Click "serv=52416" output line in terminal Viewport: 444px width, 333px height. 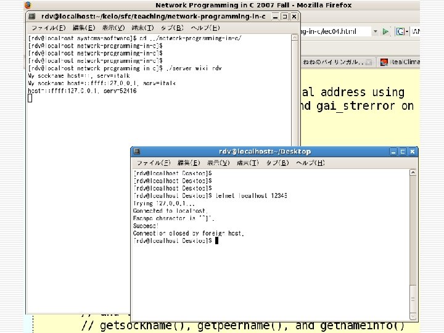(x=120, y=91)
